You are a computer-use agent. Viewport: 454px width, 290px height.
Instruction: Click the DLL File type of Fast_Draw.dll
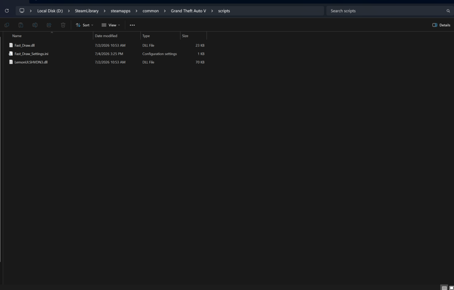pos(148,45)
